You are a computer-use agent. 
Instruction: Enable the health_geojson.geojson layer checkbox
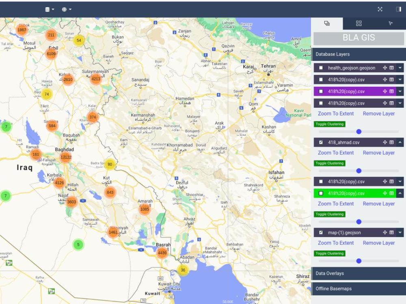pos(321,68)
